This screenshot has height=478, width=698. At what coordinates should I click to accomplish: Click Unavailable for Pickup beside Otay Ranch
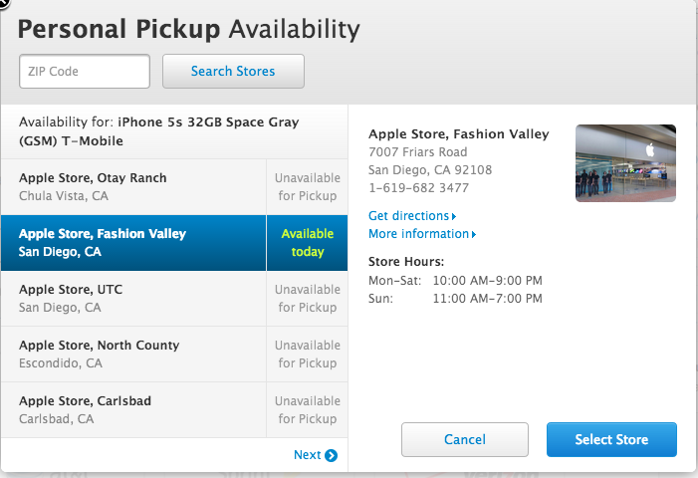click(x=308, y=187)
